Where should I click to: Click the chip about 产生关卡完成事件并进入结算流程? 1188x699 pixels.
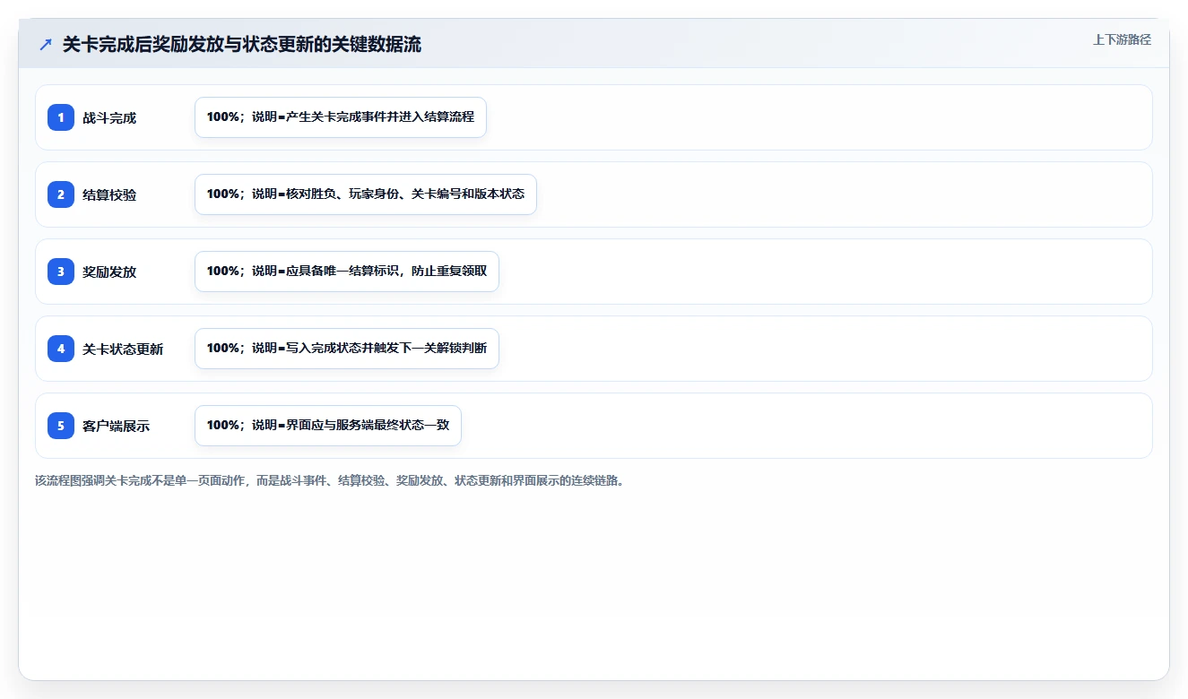coord(341,117)
